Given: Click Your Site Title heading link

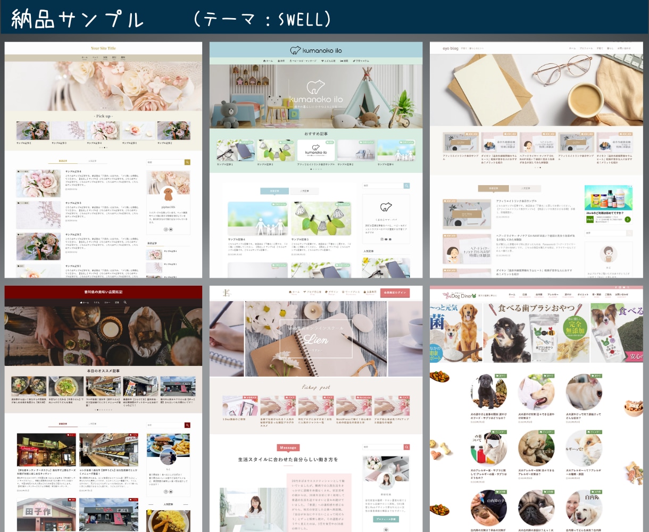Looking at the screenshot, I should click(103, 48).
